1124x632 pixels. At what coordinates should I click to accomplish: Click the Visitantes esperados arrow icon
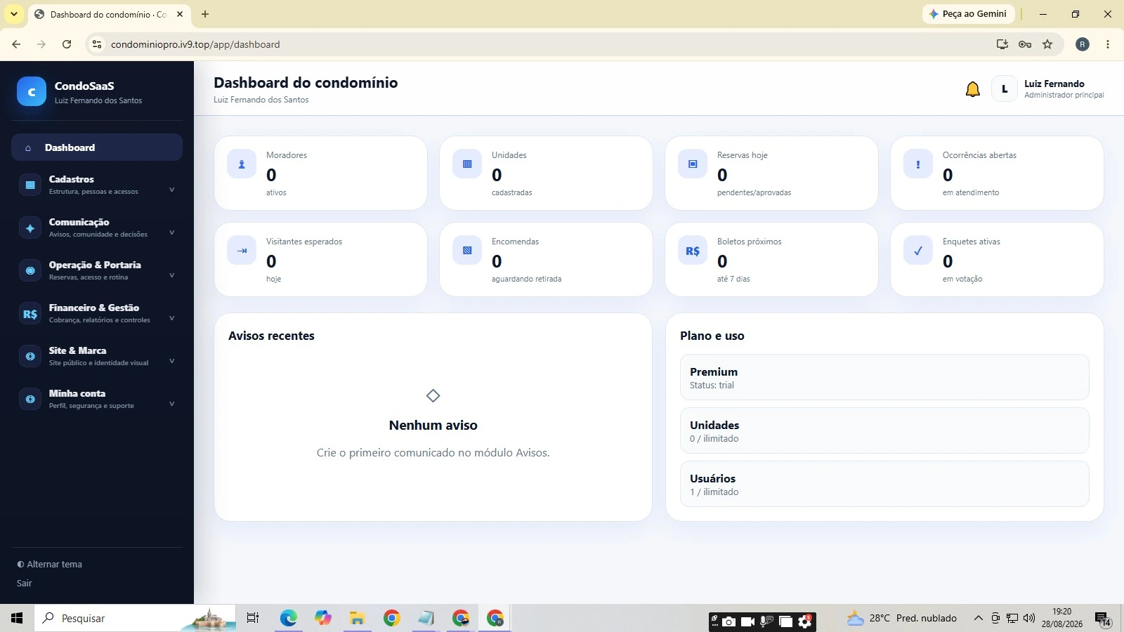coord(242,251)
